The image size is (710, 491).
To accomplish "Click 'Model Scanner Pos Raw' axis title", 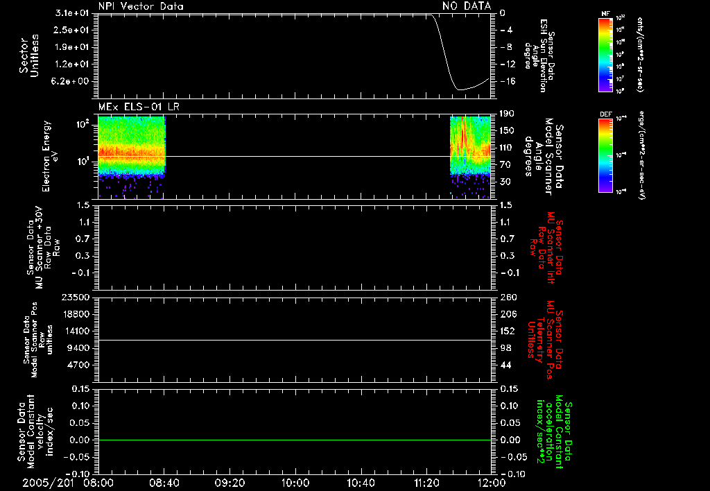I will (38, 340).
